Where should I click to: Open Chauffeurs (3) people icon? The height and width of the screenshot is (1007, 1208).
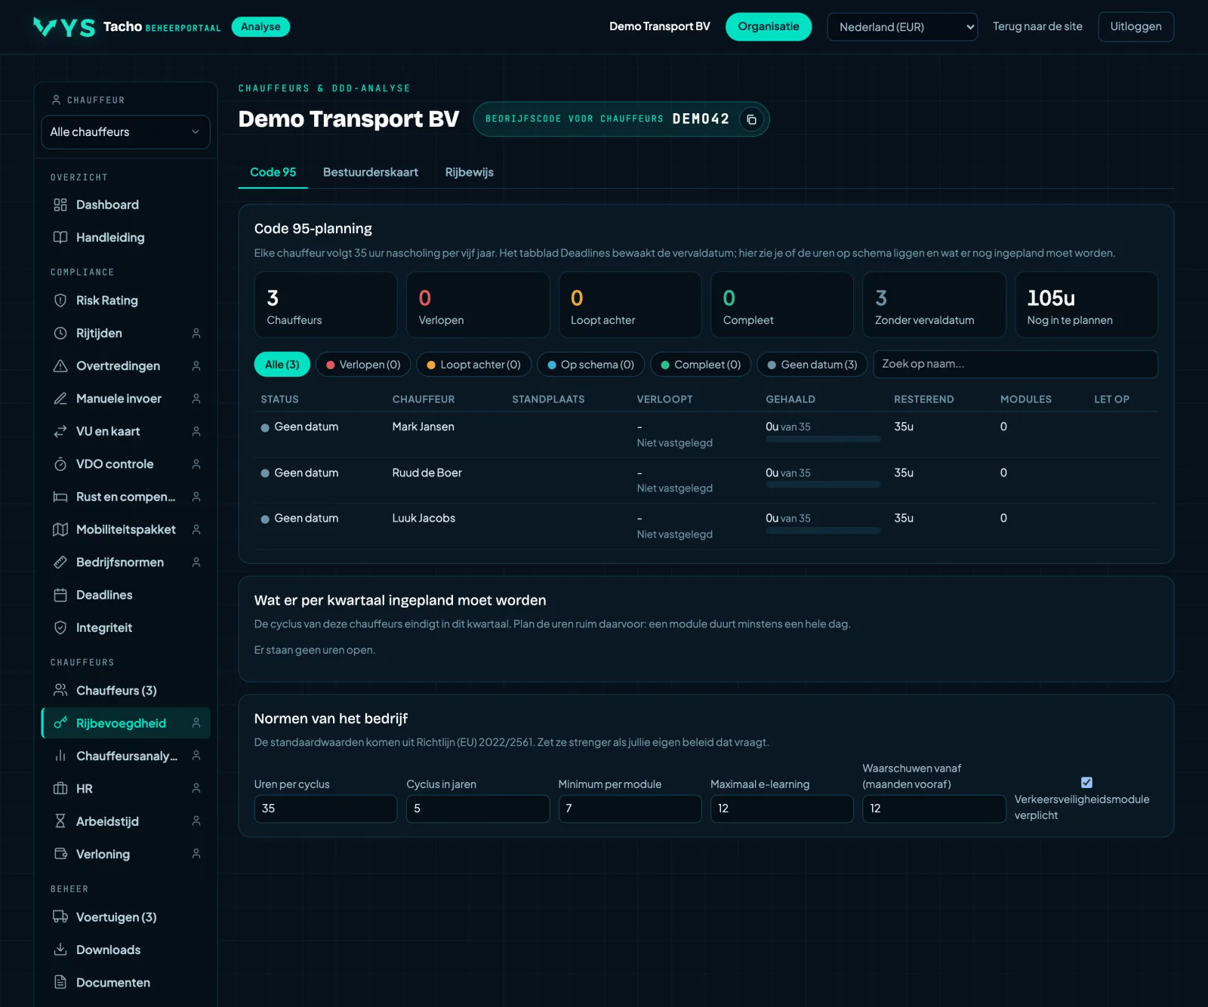(60, 691)
